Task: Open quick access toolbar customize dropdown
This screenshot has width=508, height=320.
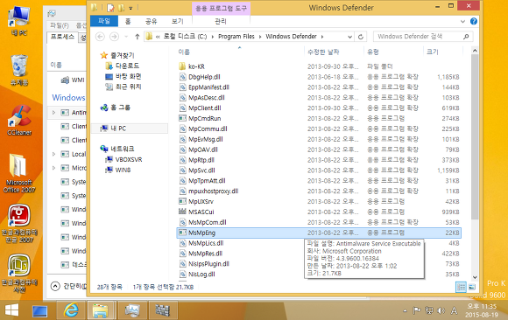Action: pos(131,8)
